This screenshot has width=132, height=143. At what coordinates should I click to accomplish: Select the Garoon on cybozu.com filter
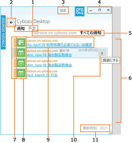click(55, 33)
